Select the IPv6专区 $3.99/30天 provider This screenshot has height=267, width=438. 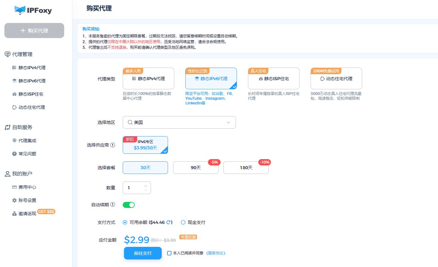145,145
